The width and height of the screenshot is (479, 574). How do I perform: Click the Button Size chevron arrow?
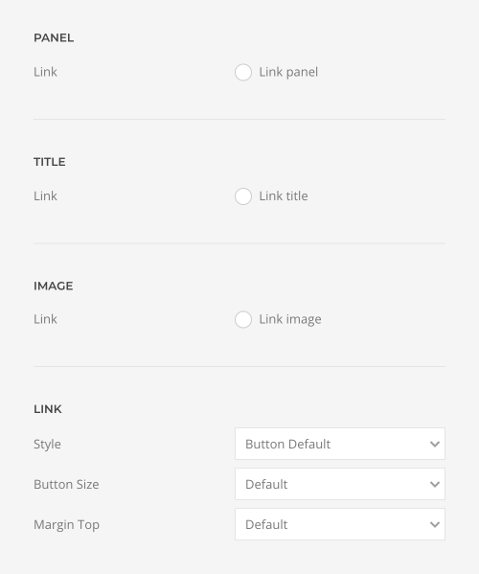435,484
